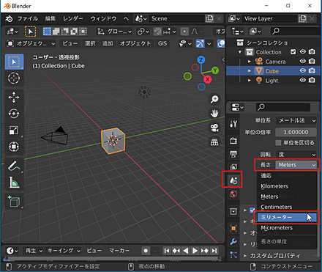Disable Light in renders
This screenshot has width=322, height=272.
tap(312, 80)
